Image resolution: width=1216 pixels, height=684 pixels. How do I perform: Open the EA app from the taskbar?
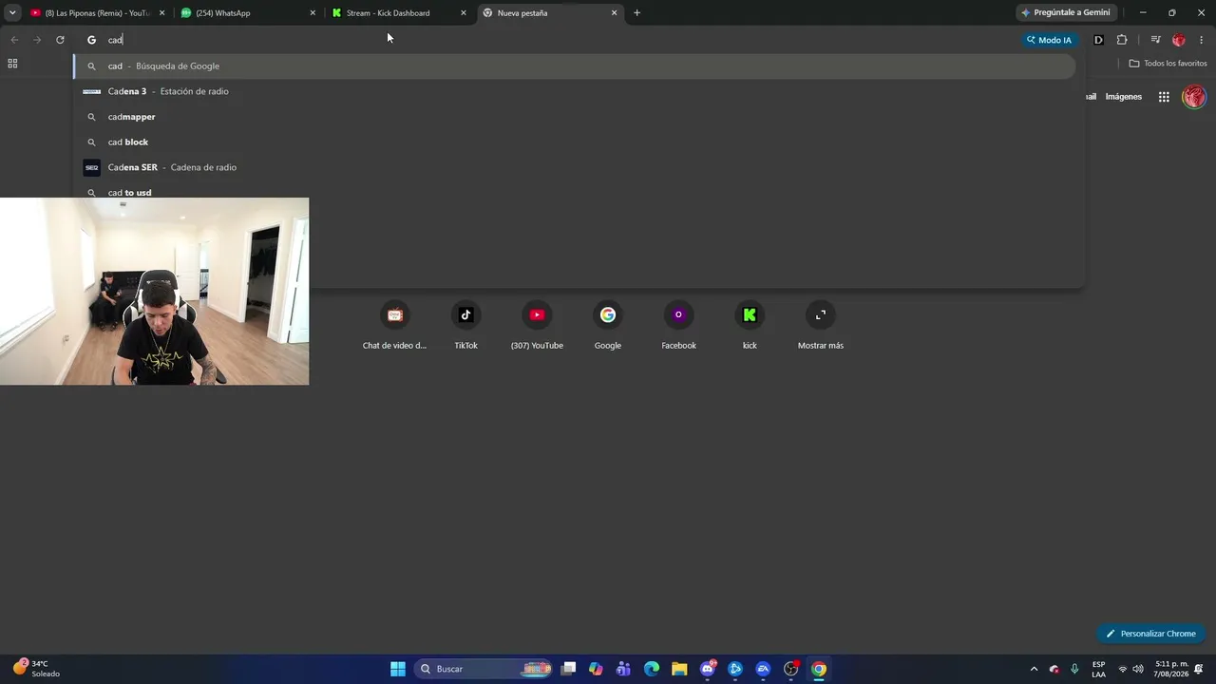point(763,669)
